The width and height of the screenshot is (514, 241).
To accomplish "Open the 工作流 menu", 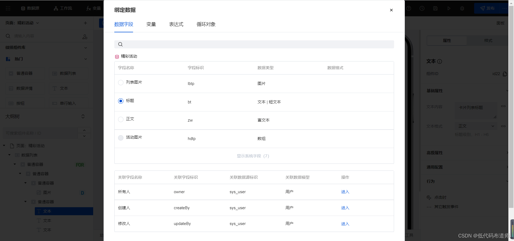I will click(x=63, y=8).
